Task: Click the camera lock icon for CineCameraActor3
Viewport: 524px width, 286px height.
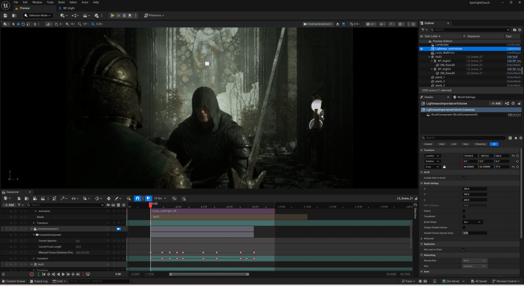Action: (118, 229)
